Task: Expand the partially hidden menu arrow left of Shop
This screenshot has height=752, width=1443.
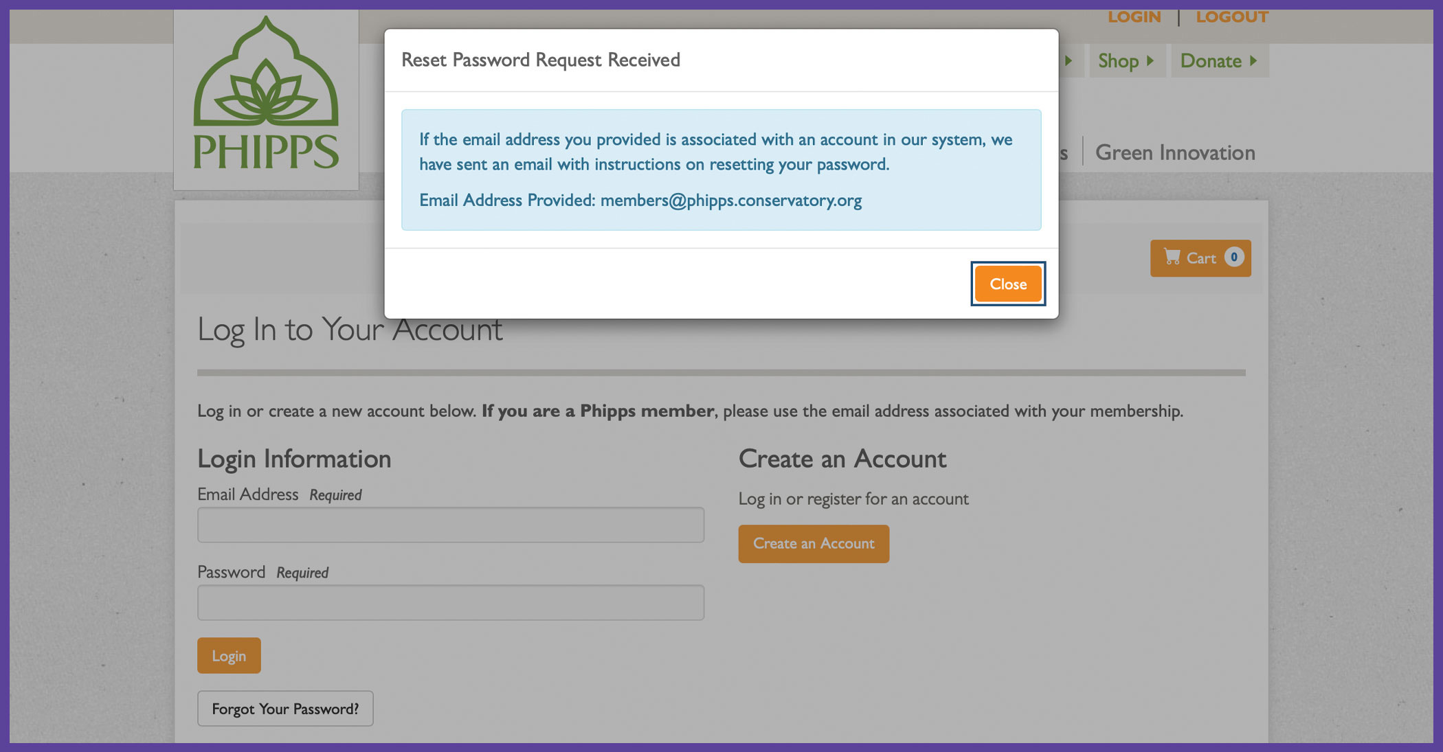Action: (1069, 60)
